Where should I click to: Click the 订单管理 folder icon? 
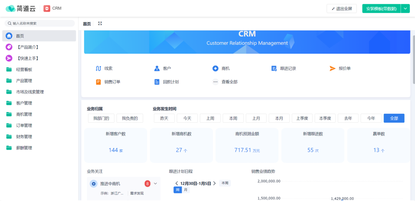click(x=9, y=125)
